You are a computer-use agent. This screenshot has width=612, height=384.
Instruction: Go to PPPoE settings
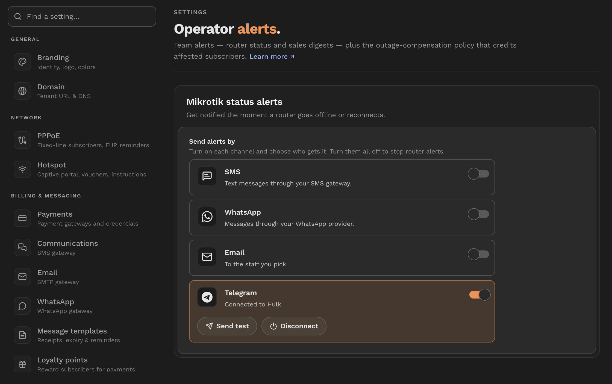(x=82, y=140)
